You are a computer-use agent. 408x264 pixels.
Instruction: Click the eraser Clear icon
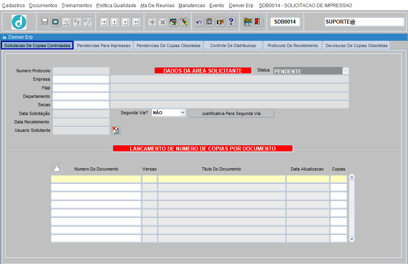tap(184, 22)
